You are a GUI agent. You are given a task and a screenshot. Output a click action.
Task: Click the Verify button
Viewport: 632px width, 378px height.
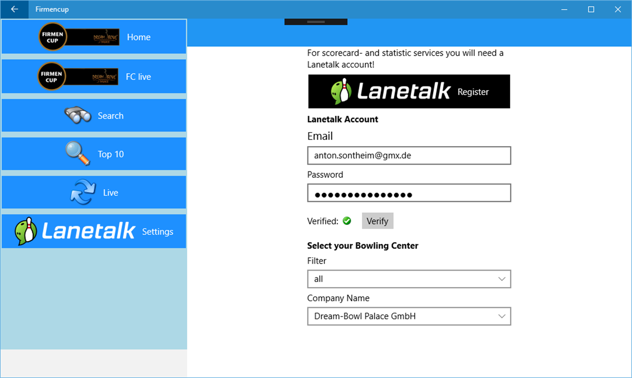click(x=377, y=221)
